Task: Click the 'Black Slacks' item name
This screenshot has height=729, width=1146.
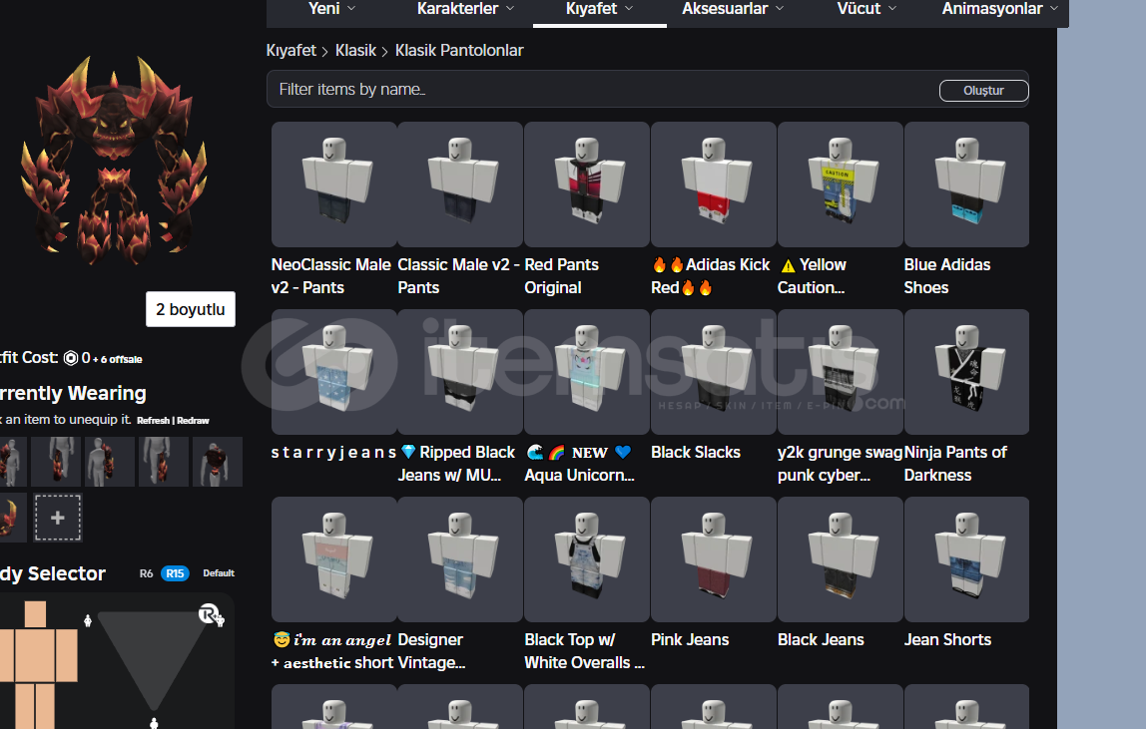Action: [696, 452]
